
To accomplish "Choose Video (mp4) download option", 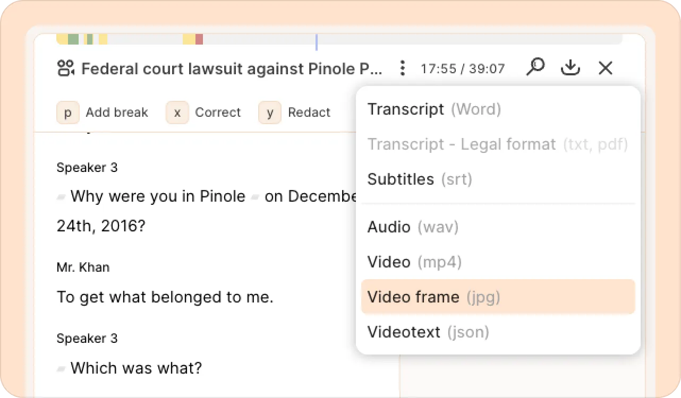I will point(498,262).
